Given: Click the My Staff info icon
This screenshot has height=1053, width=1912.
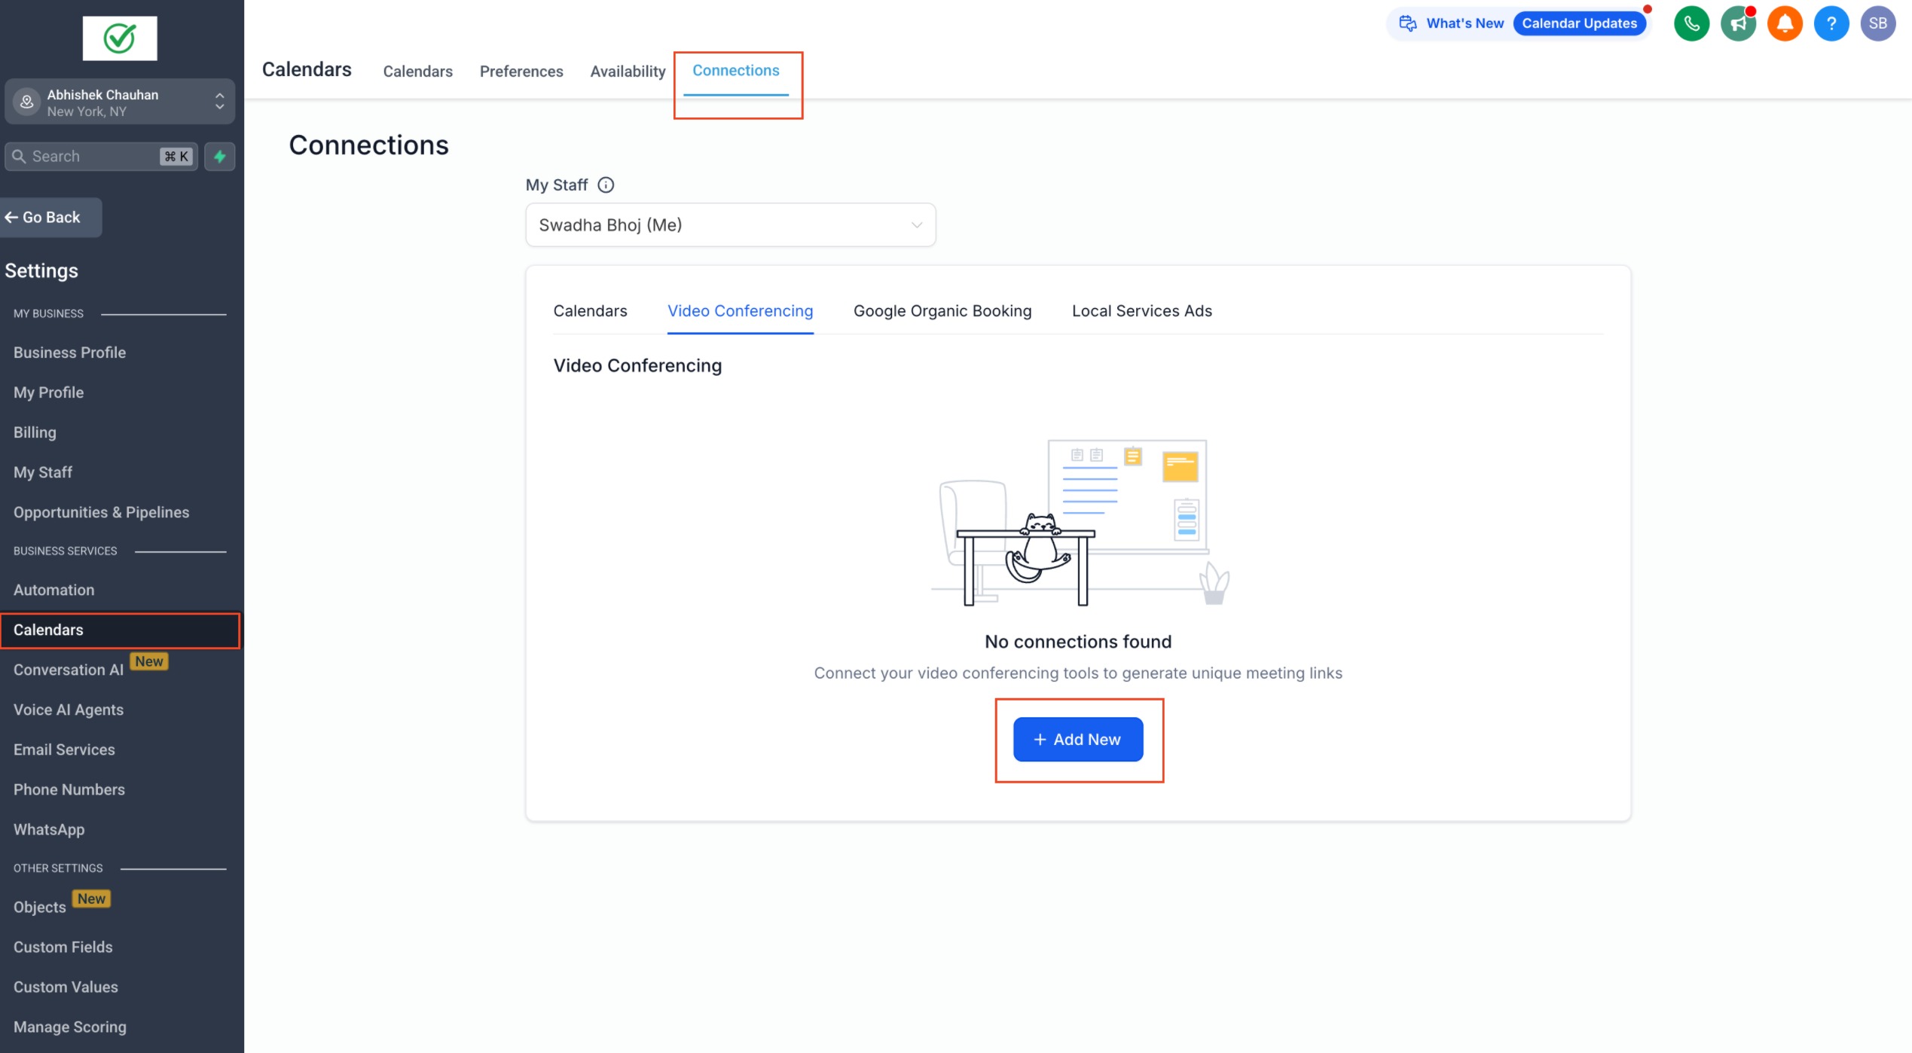Looking at the screenshot, I should point(606,185).
